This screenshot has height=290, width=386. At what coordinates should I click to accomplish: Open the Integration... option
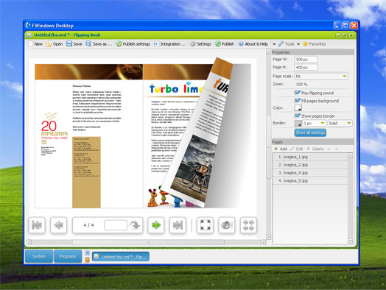(x=169, y=44)
